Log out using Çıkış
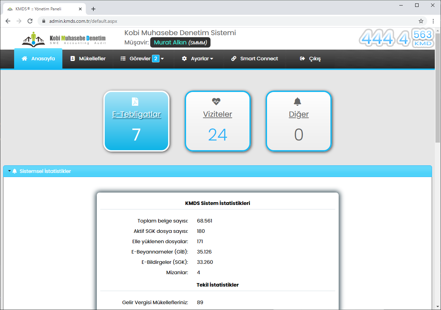Viewport: 441px width, 310px height. click(310, 59)
